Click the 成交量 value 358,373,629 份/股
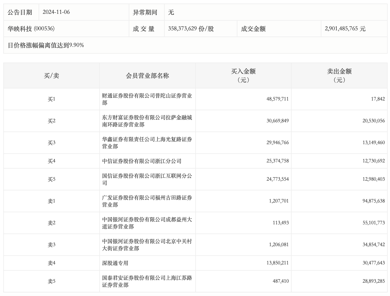Viewport: 390px width, 296px height. click(191, 29)
